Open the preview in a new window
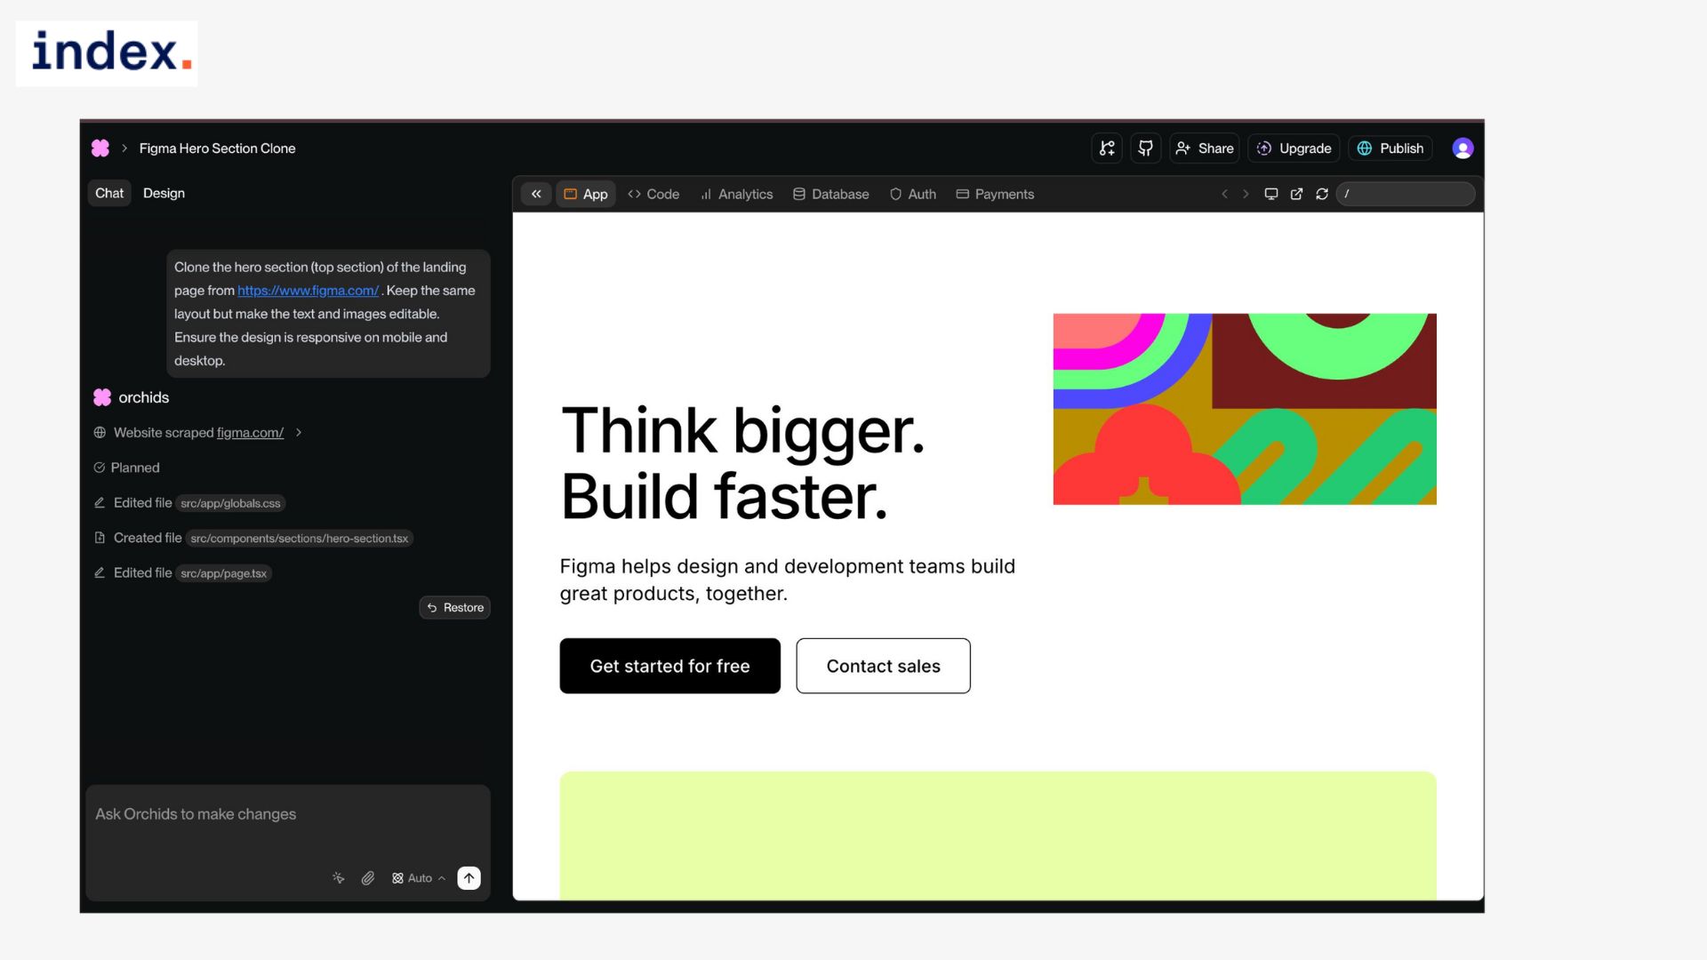 pos(1296,194)
